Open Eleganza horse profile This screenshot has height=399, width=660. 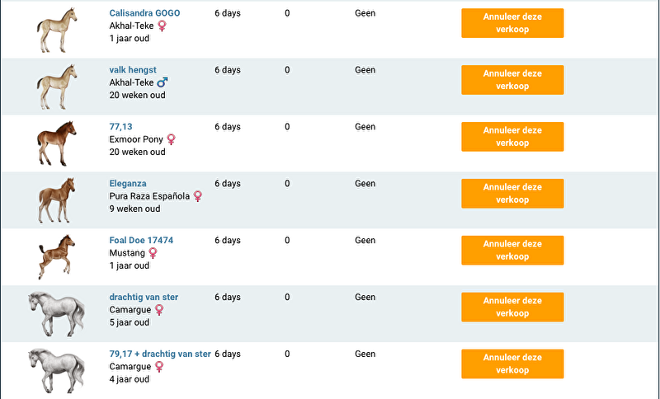(128, 184)
